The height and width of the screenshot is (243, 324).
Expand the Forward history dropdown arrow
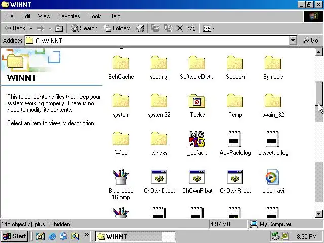[50, 29]
